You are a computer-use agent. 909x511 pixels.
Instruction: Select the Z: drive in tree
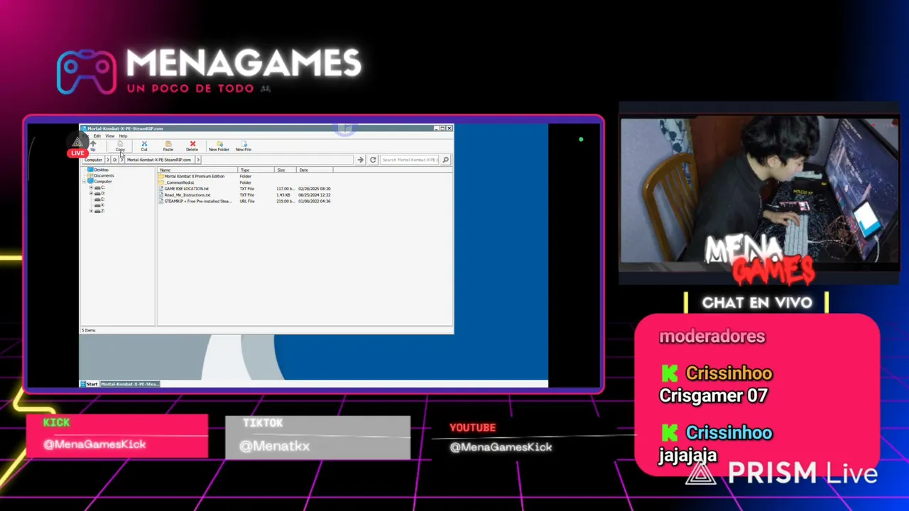pyautogui.click(x=99, y=211)
